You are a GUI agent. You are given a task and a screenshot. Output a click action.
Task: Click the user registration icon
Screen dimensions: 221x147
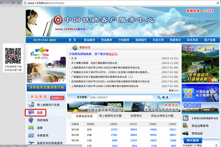[x=31, y=105]
